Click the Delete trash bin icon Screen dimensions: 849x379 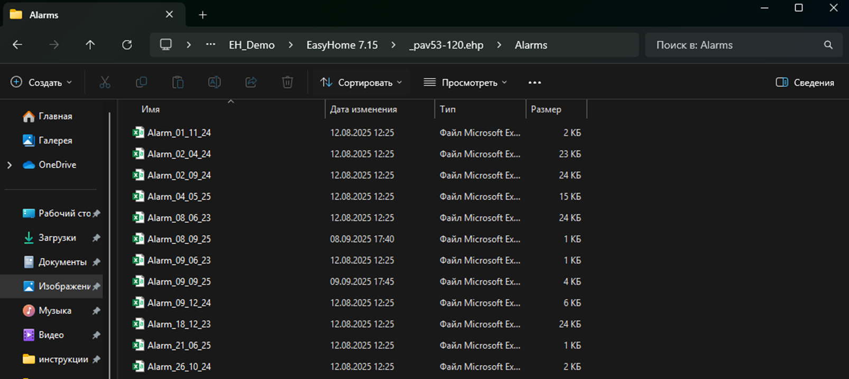tap(287, 82)
